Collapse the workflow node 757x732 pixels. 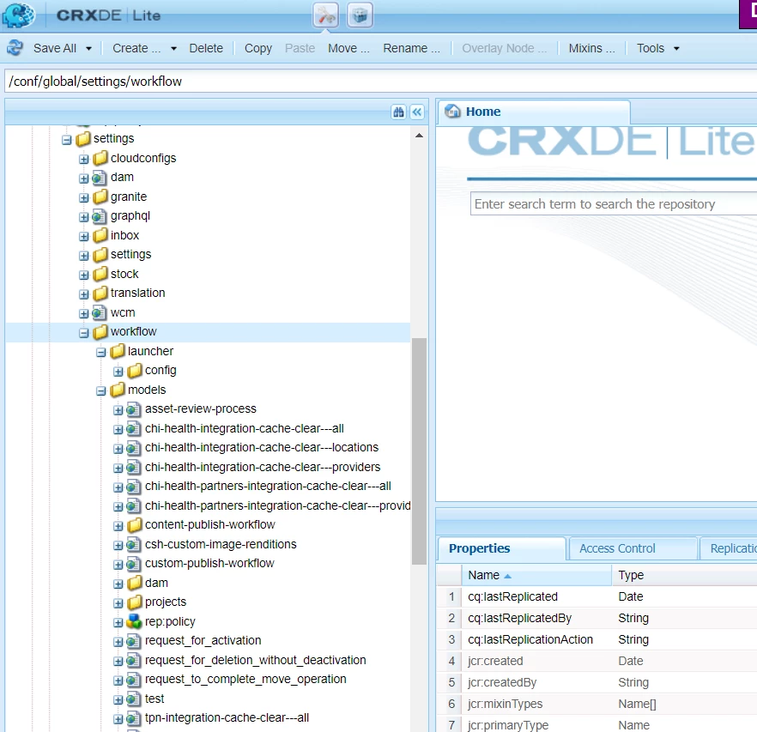(84, 333)
